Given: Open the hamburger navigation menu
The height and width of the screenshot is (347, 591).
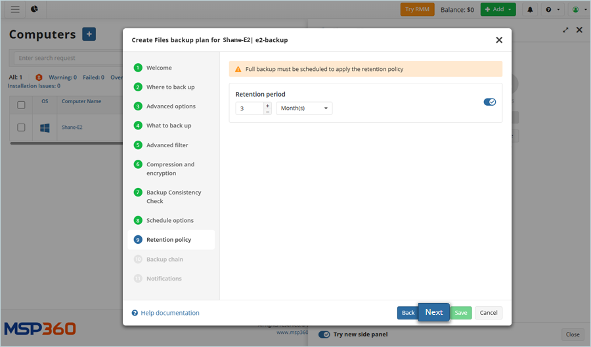Looking at the screenshot, I should 15,9.
